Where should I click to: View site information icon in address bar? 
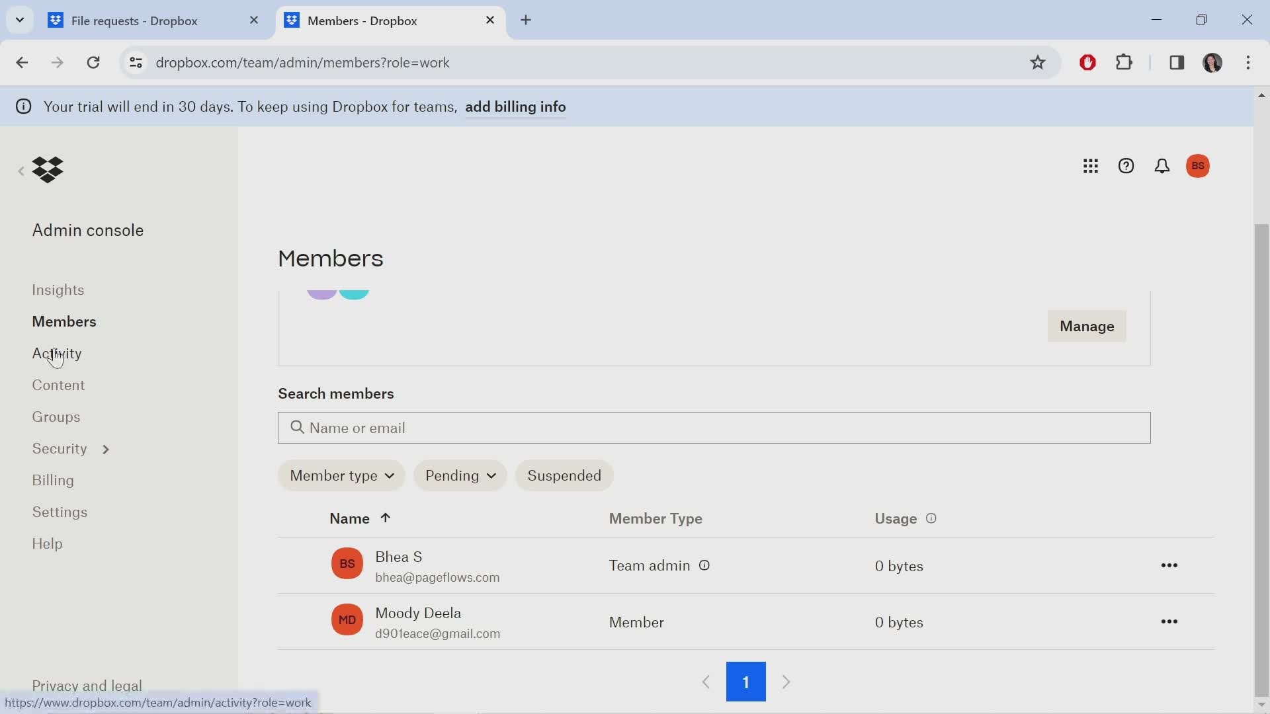point(136,63)
